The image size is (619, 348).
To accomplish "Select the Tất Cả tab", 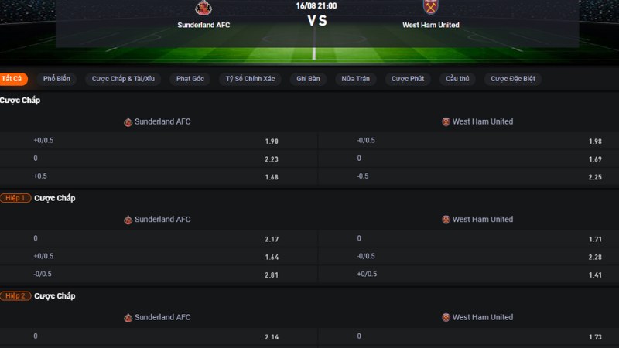I will 12,79.
